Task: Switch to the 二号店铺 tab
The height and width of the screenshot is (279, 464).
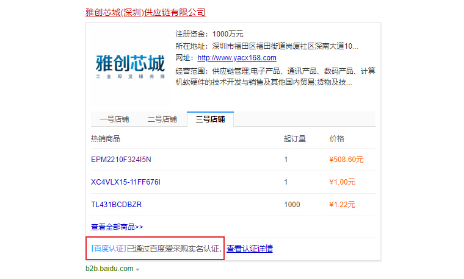Action: click(162, 119)
